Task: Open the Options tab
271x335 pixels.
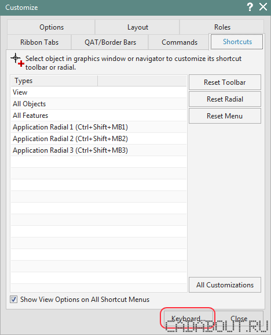Action: pos(51,27)
